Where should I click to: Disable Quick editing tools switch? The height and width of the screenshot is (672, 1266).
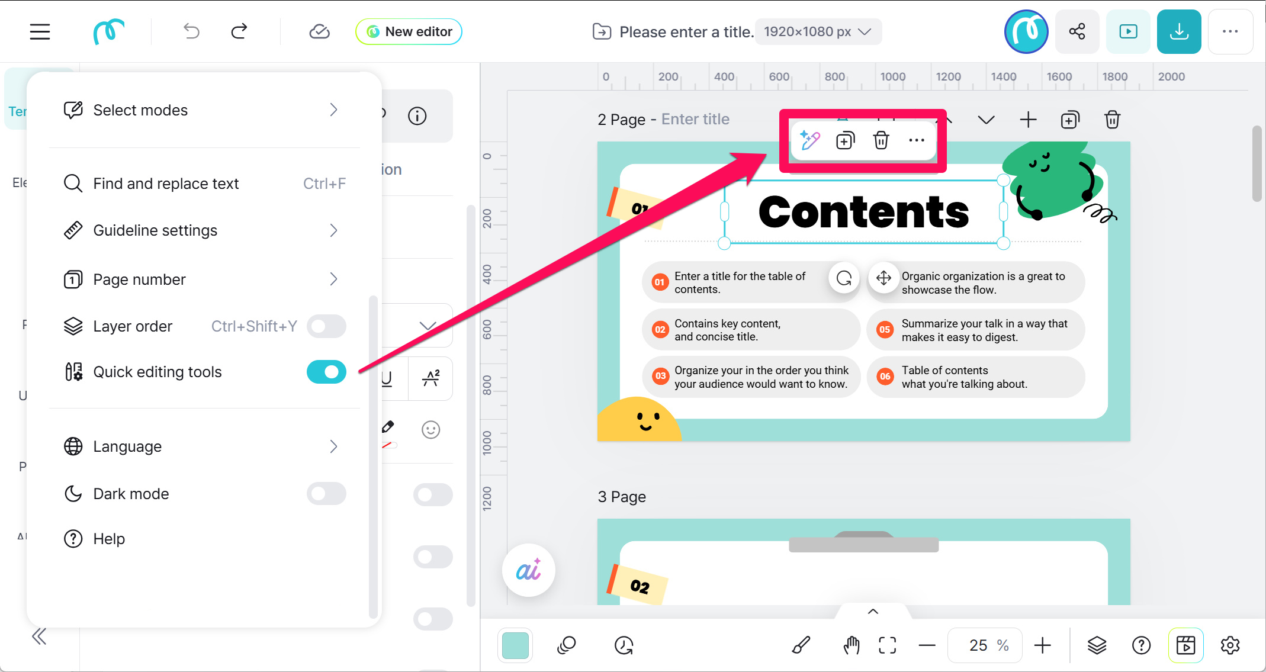326,372
